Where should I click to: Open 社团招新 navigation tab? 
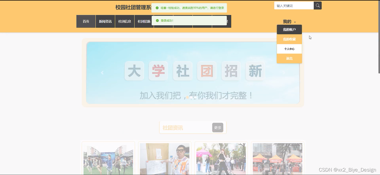(144, 21)
